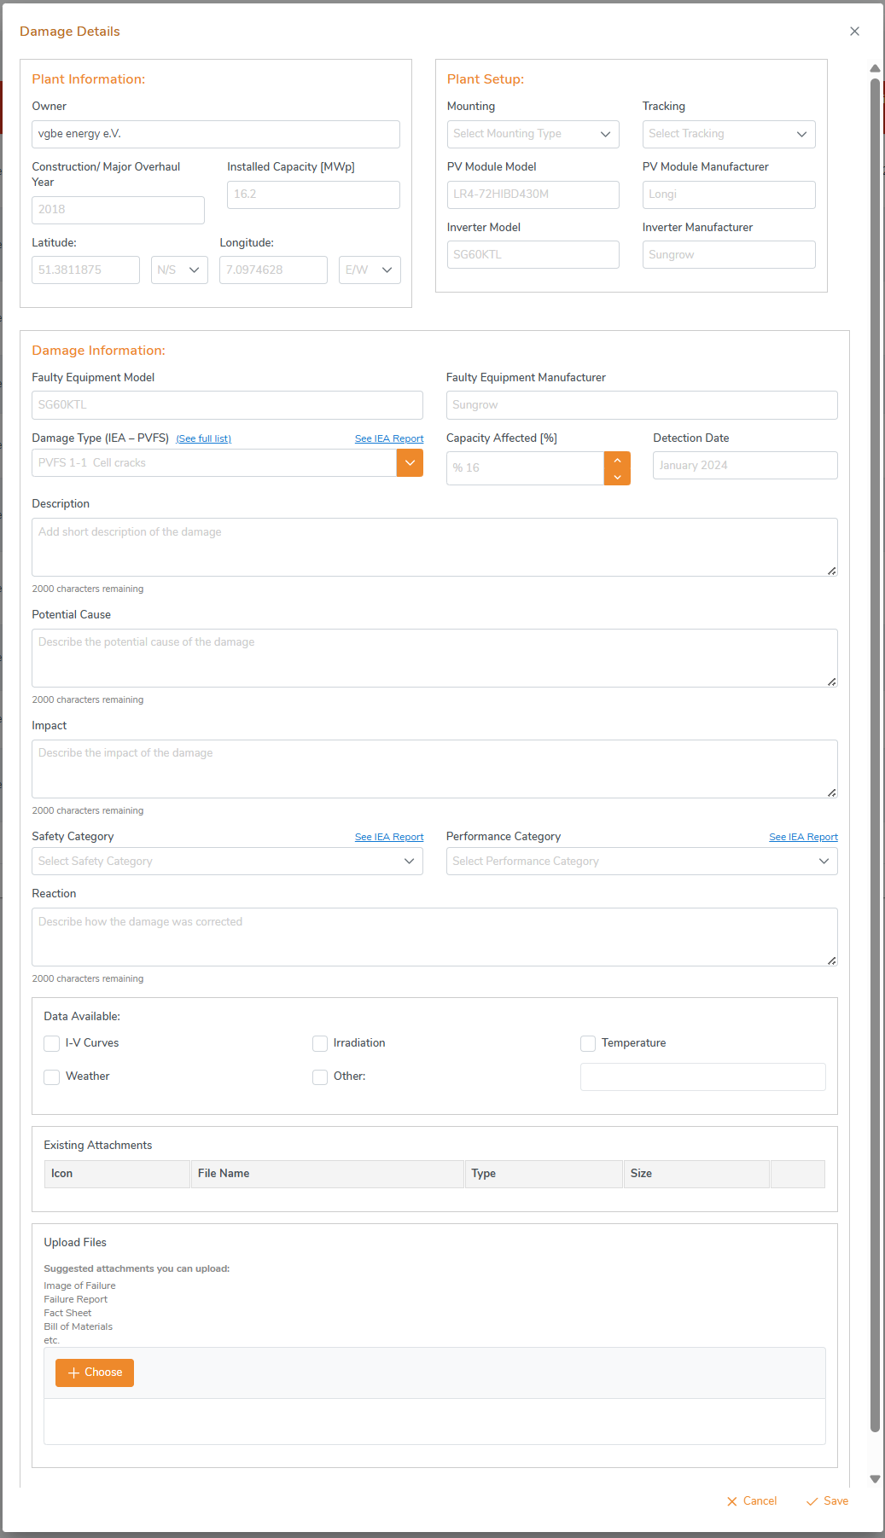885x1538 pixels.
Task: Decrease Capacity Affected with down arrow
Action: pos(617,477)
